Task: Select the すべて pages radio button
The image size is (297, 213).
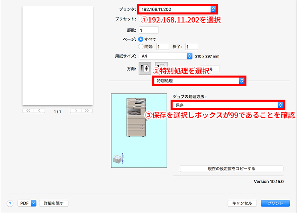Action: [x=141, y=39]
